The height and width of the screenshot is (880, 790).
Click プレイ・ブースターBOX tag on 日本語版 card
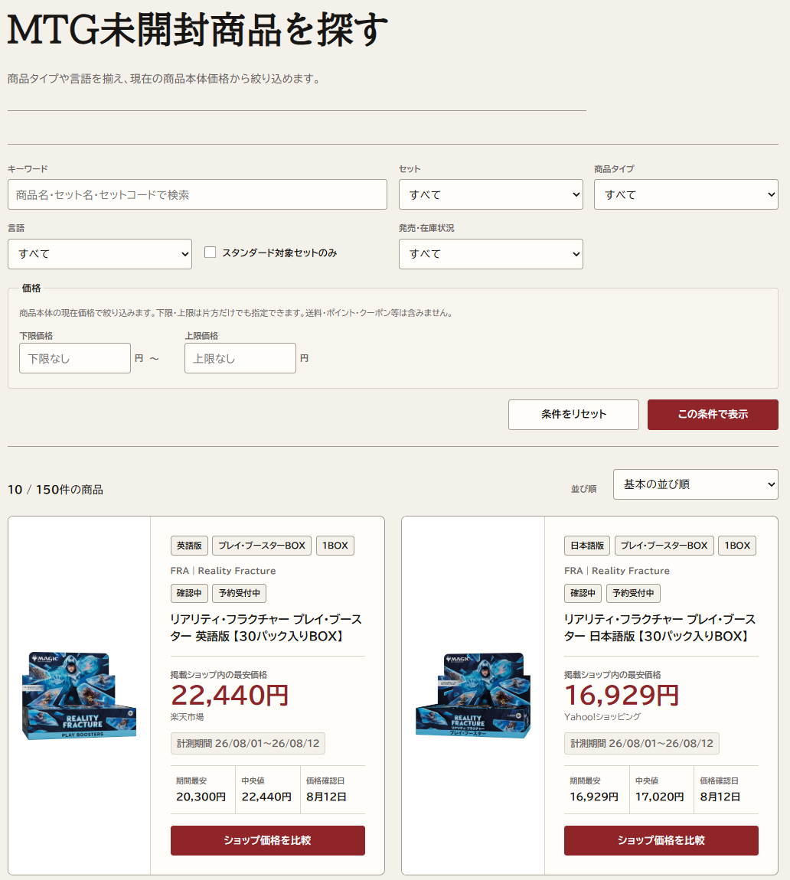coord(664,546)
